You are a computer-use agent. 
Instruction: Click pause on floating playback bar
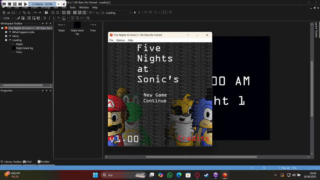click(15, 4)
